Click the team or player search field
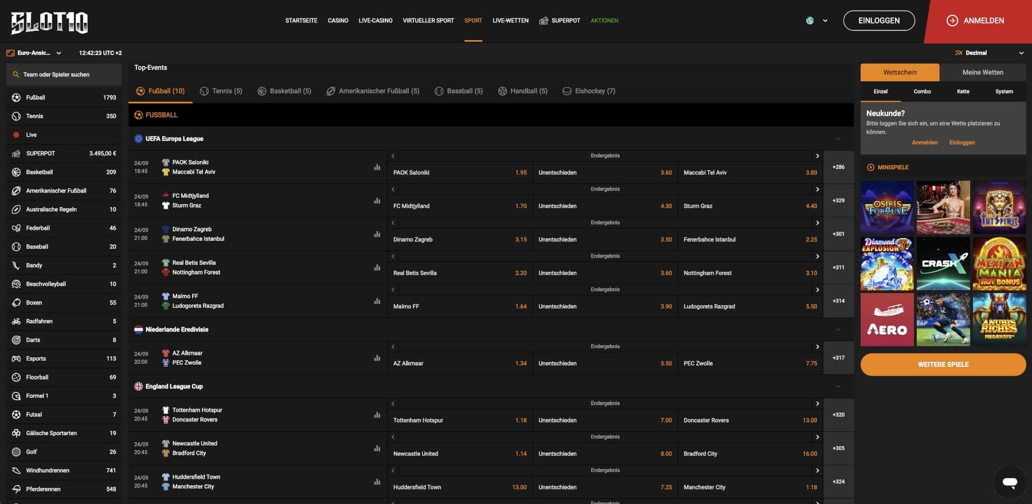This screenshot has width=1032, height=504. [x=64, y=75]
